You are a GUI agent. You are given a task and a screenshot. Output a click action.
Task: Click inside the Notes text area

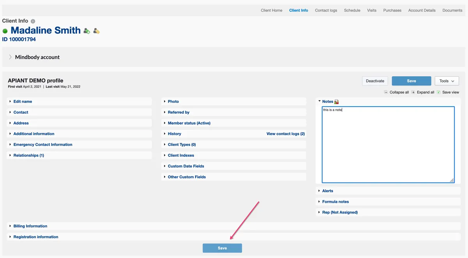coord(388,145)
